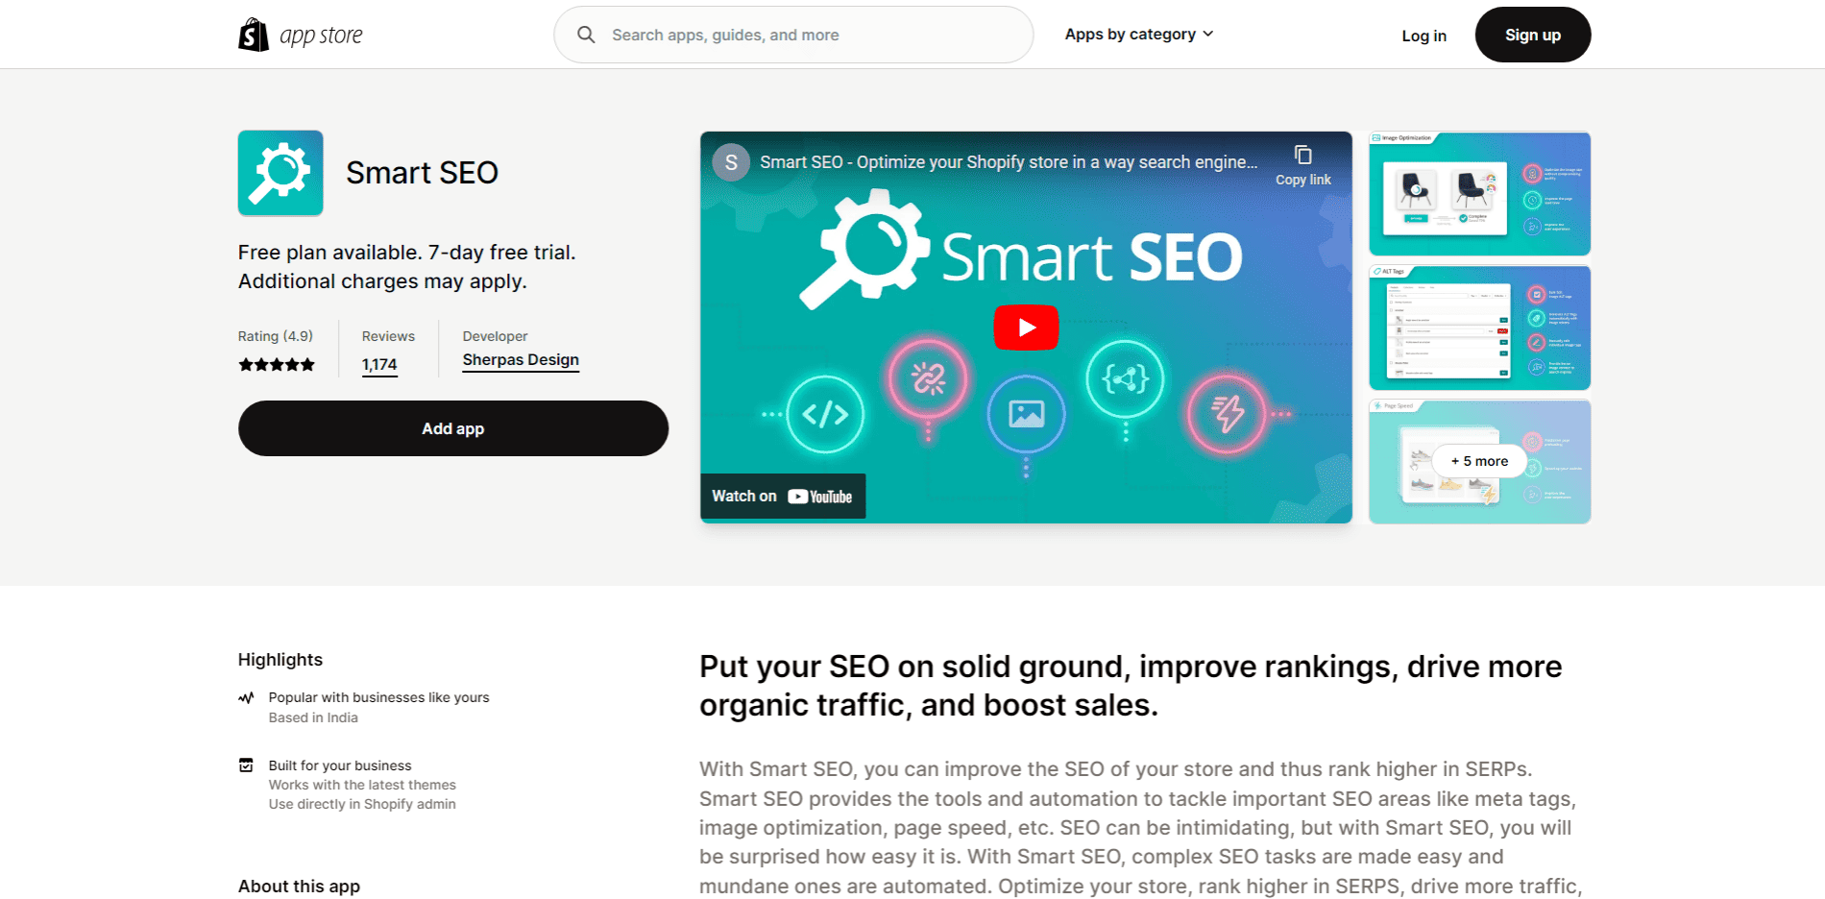Image resolution: width=1825 pixels, height=899 pixels.
Task: Click the Rating (4.9) label
Action: coord(276,336)
